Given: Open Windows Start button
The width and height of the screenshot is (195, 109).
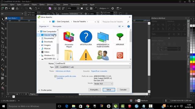Looking at the screenshot, I should tap(3, 106).
